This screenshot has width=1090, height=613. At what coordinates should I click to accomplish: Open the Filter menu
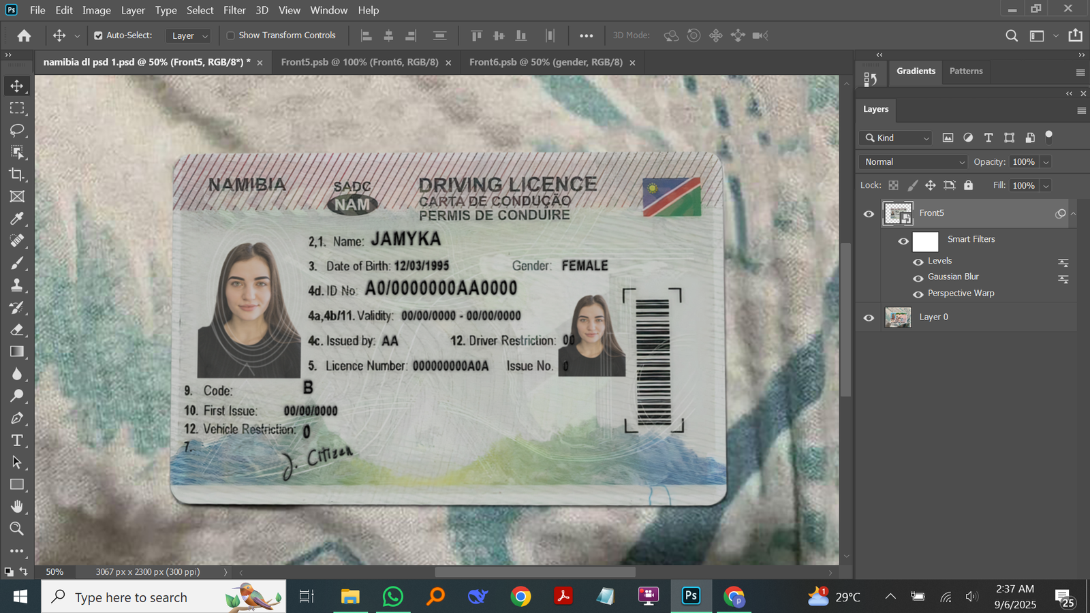(234, 10)
